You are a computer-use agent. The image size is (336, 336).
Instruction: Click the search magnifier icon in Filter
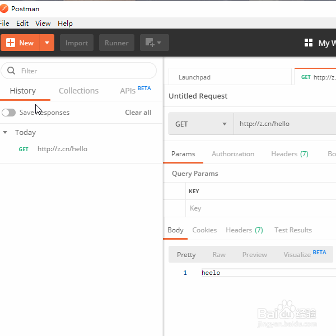coord(11,71)
